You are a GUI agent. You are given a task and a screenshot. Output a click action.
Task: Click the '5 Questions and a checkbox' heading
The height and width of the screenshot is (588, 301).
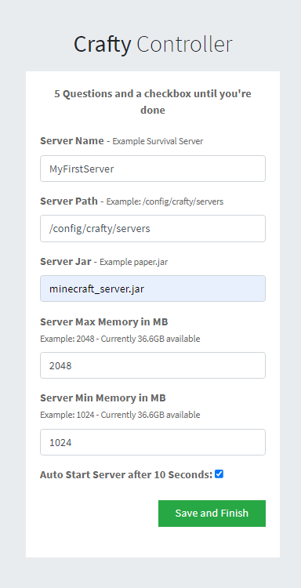(153, 102)
